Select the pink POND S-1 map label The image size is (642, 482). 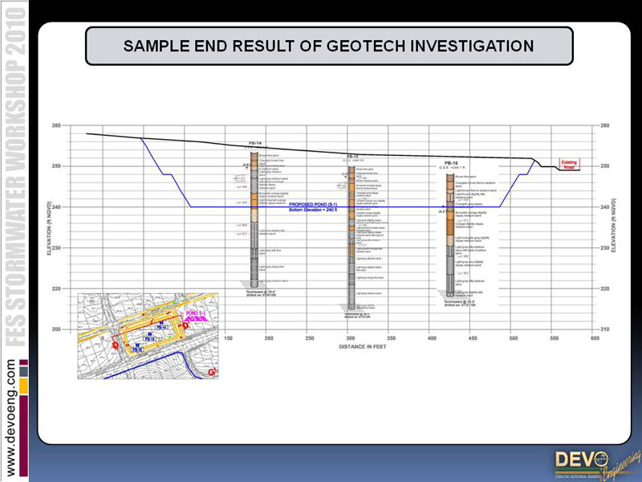197,314
